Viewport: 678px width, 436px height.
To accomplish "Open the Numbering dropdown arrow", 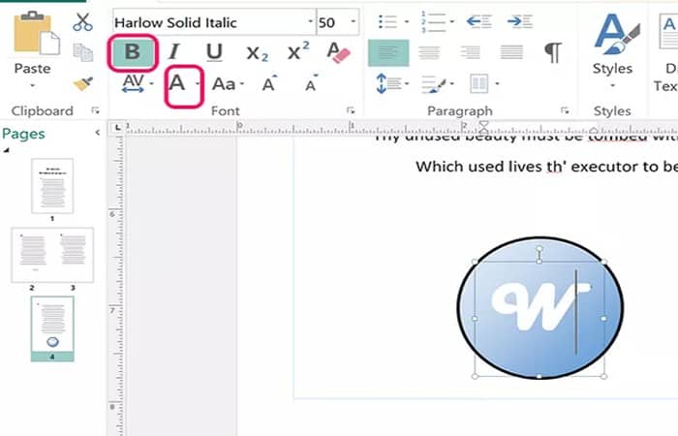I will coord(452,21).
